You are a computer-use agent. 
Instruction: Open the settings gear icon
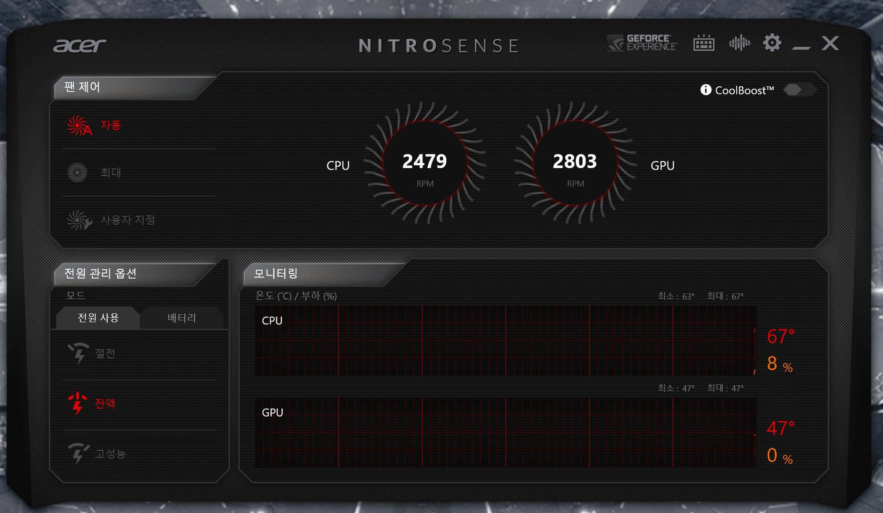click(x=772, y=43)
